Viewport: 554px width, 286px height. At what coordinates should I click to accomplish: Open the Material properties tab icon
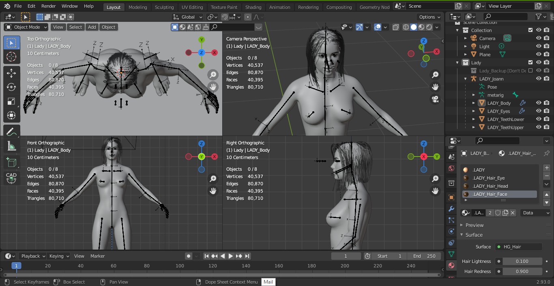click(x=451, y=265)
